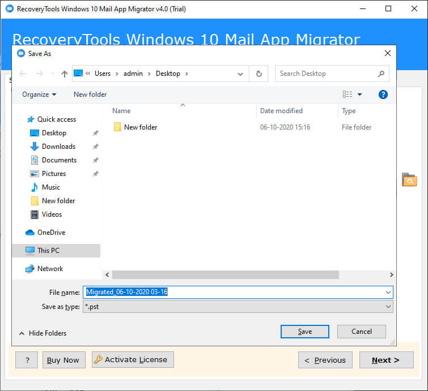Screen dimensions: 428x391
Task: Select Quick access in navigation pane
Action: tap(57, 119)
